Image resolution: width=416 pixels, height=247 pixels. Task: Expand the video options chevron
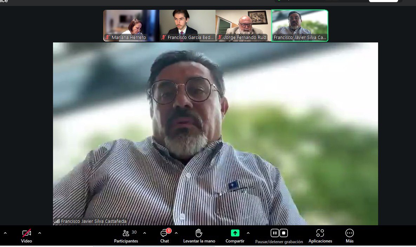coord(40,233)
